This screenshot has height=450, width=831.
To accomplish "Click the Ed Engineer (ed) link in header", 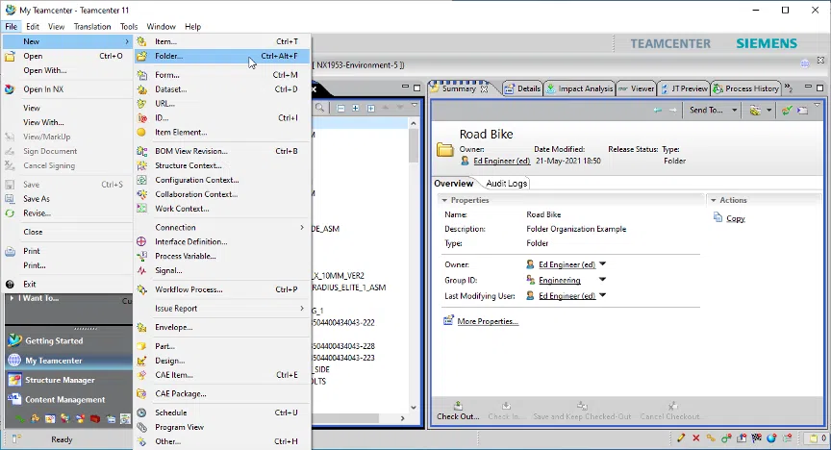I will 501,161.
